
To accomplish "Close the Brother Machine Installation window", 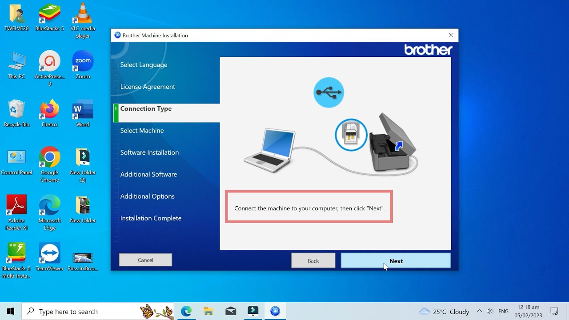I will click(451, 35).
